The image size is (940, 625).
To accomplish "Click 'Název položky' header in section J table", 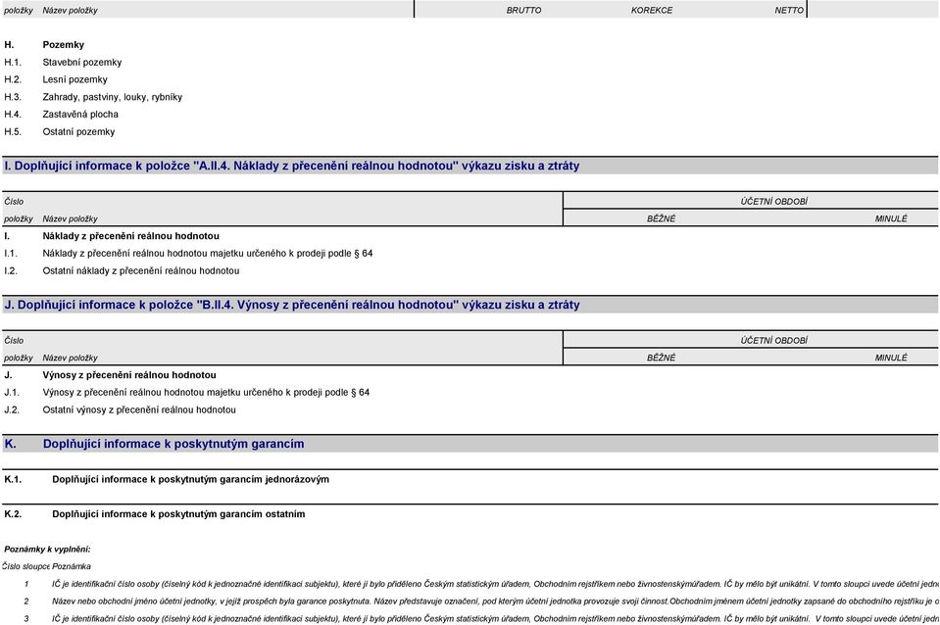I will (x=70, y=358).
